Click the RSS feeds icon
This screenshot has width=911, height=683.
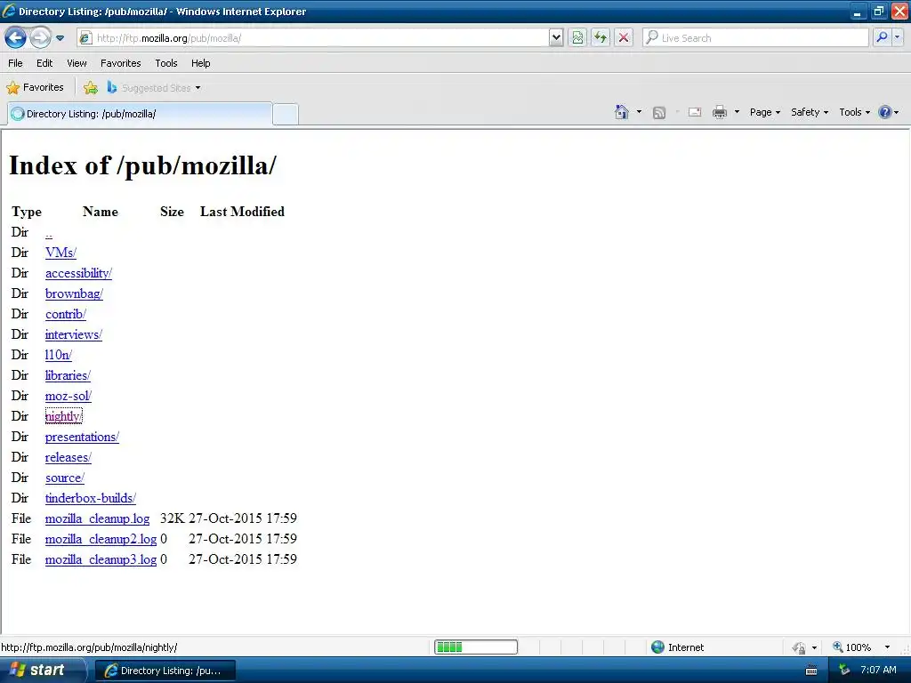tap(659, 113)
